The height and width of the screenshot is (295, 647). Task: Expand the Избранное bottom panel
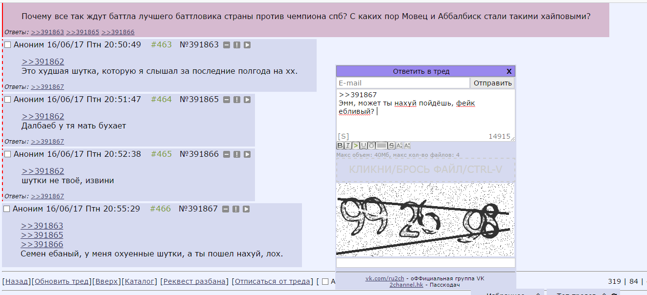pos(508,293)
